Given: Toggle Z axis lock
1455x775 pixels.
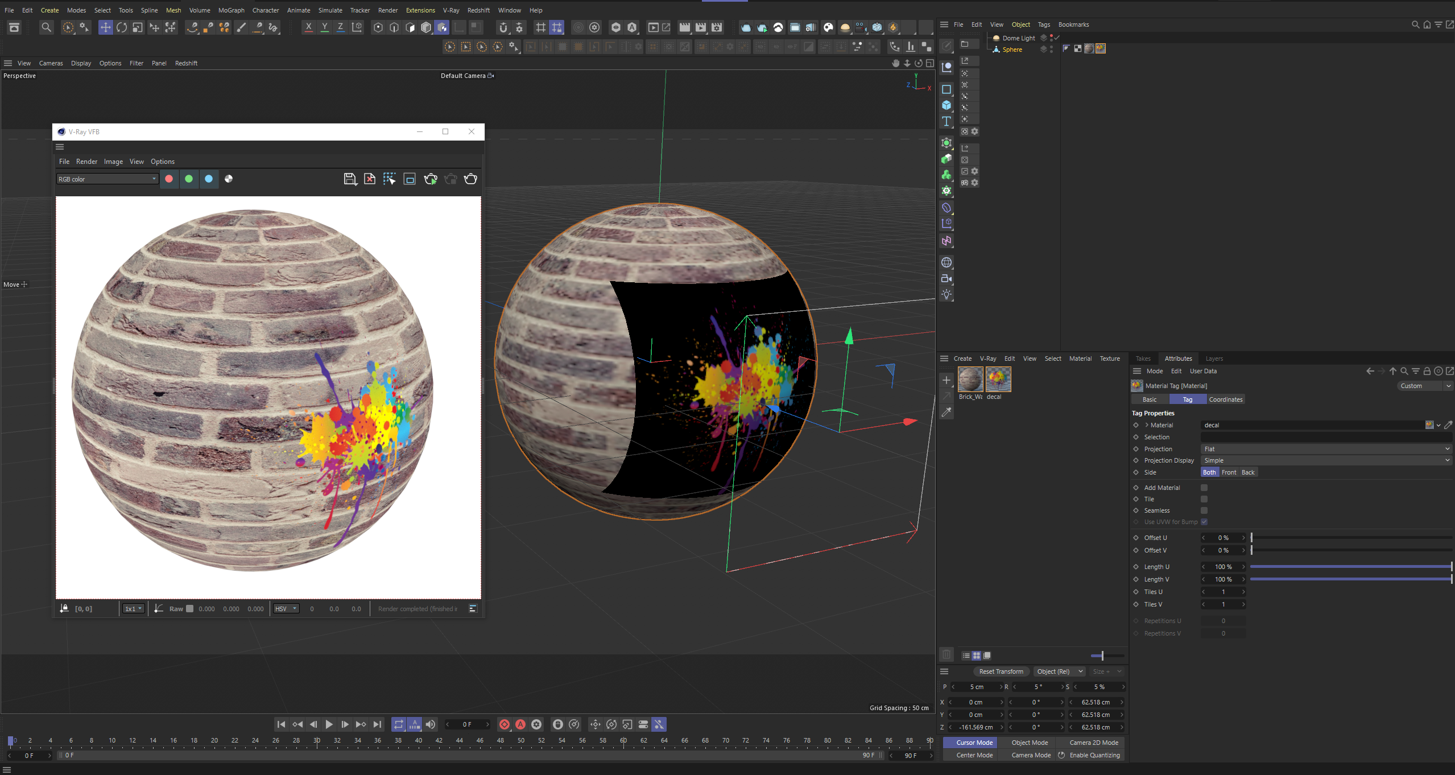Looking at the screenshot, I should pyautogui.click(x=340, y=27).
